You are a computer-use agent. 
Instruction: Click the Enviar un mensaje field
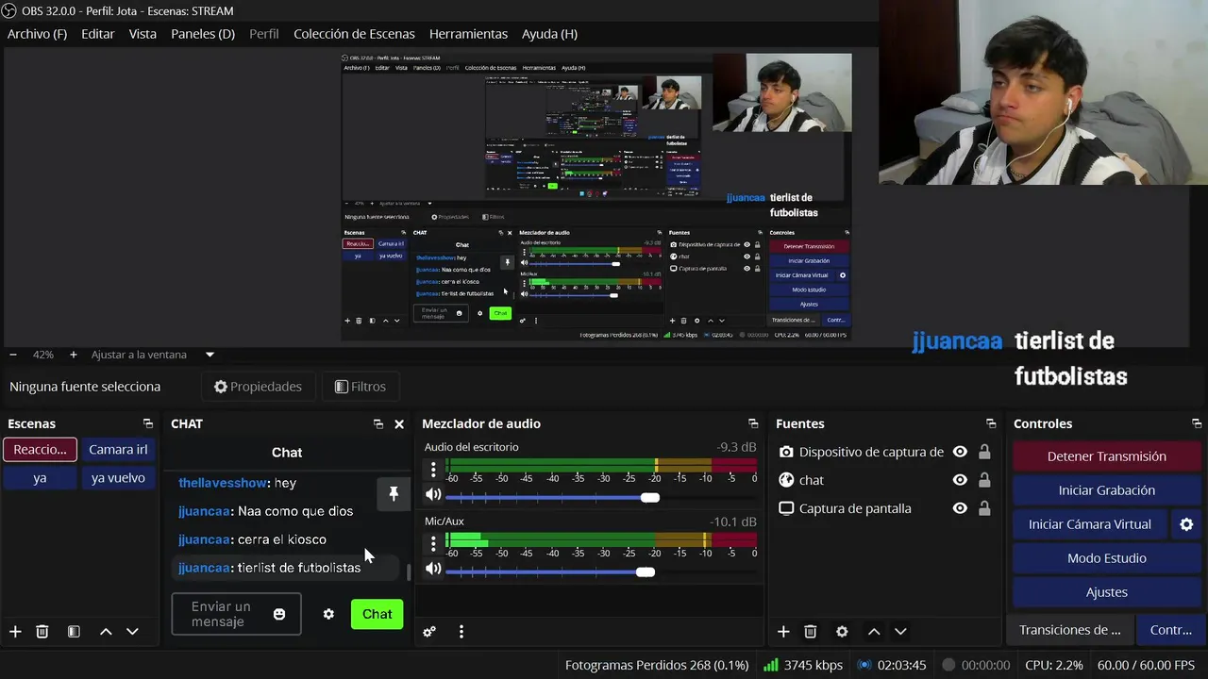tap(222, 614)
